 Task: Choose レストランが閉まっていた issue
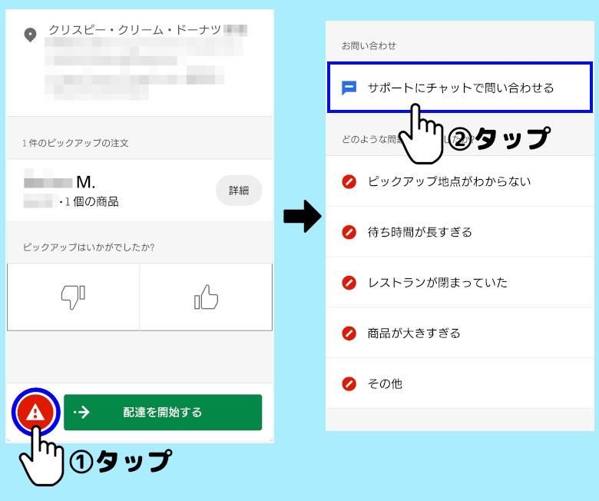460,283
